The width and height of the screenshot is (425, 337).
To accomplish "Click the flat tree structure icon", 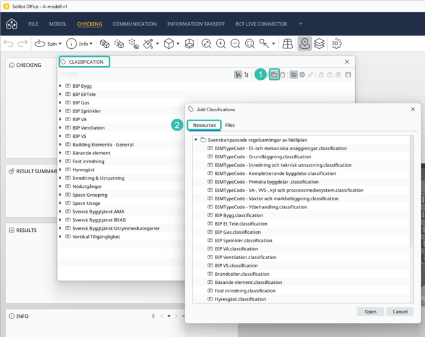I will (246, 75).
